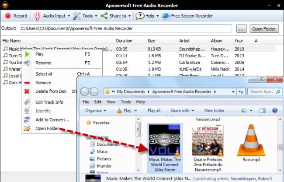Go back with Explorer back arrow
Viewport: 284px width, 182px height.
click(84, 92)
